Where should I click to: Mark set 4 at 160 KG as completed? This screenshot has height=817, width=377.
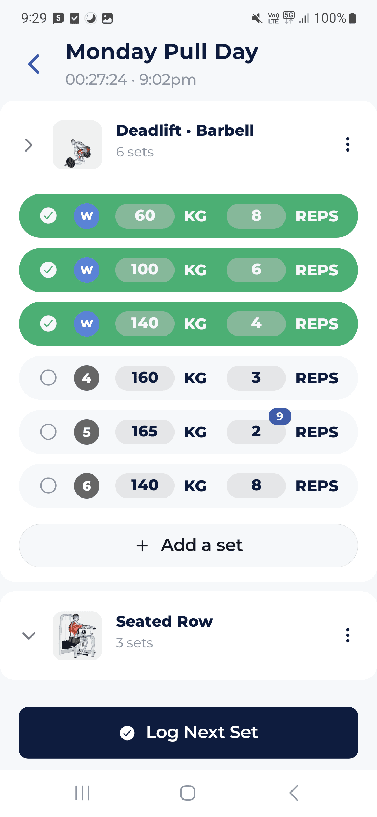tap(49, 378)
